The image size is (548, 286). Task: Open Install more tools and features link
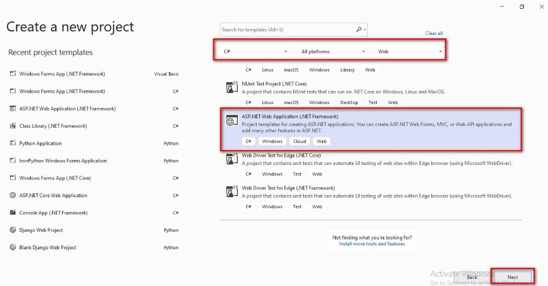(372, 244)
